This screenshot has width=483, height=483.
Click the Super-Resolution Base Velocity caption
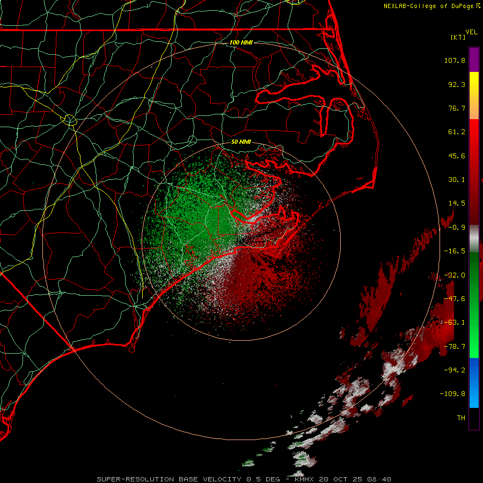point(244,479)
